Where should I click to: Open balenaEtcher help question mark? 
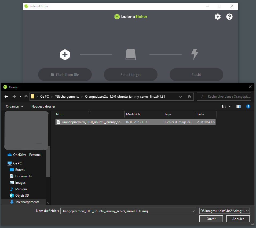click(x=229, y=17)
